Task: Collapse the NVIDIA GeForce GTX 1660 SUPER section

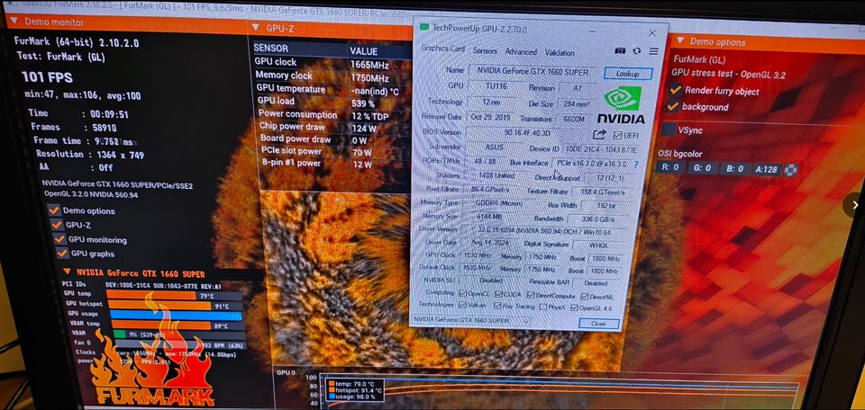Action: click(x=67, y=272)
